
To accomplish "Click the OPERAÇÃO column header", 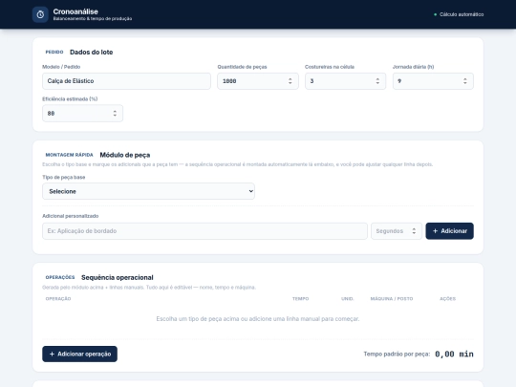I will pyautogui.click(x=58, y=299).
